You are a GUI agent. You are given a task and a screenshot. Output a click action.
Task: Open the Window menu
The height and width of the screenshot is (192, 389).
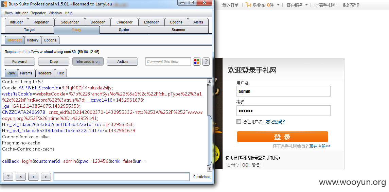[x=55, y=13]
